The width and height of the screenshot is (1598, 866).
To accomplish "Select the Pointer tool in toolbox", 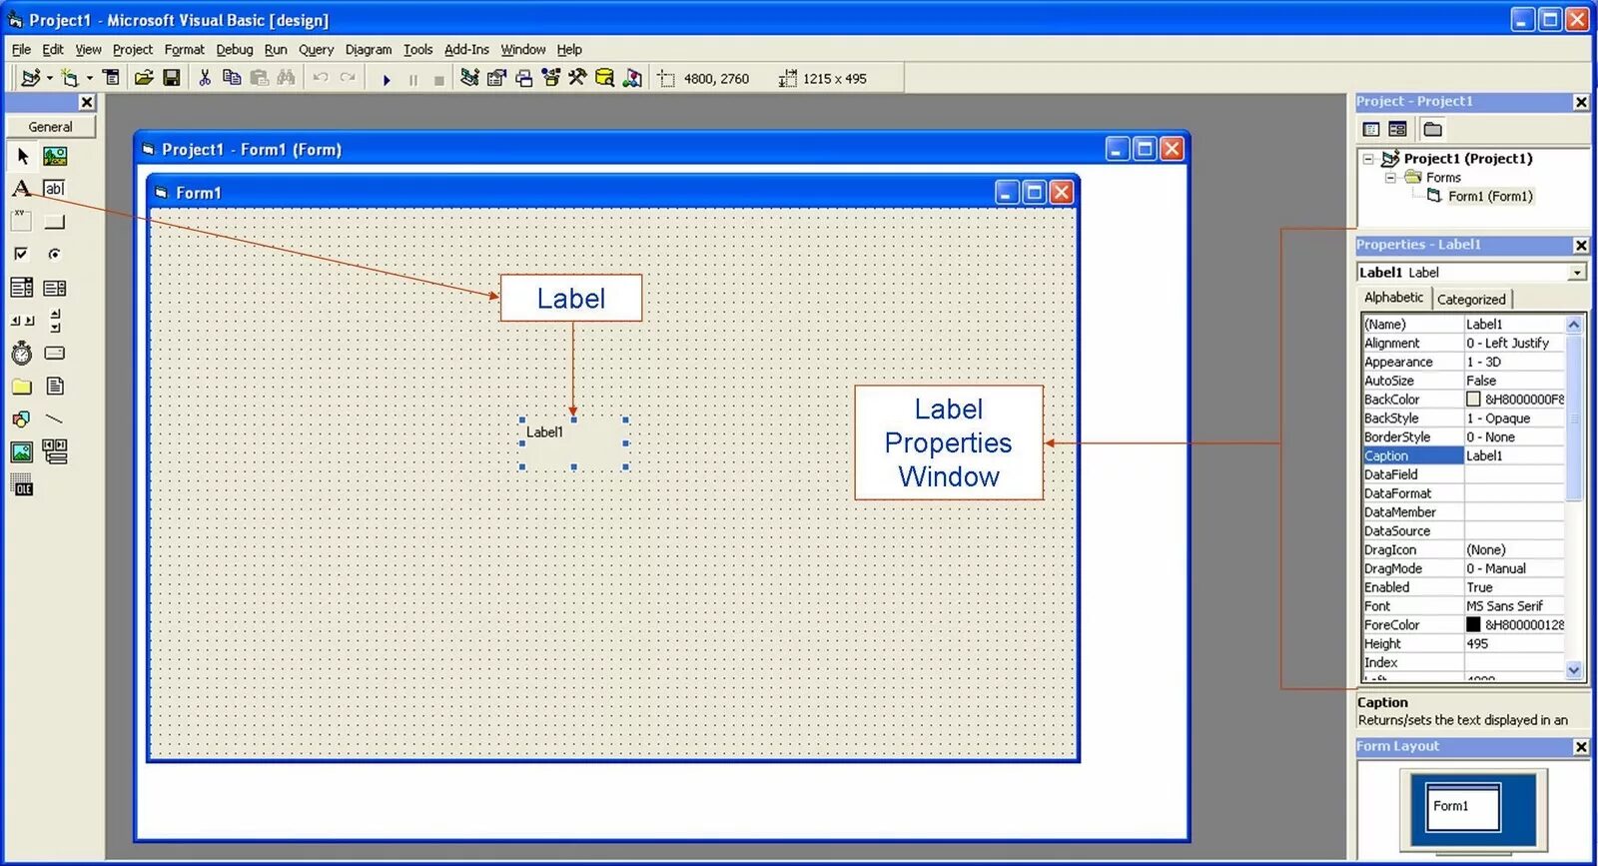I will point(22,156).
